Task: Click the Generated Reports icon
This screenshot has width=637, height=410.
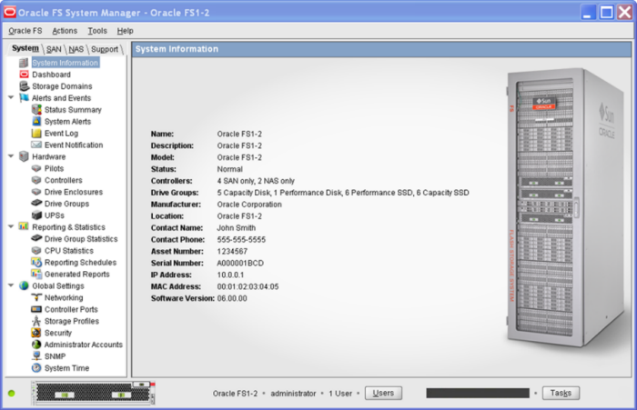Action: tap(36, 274)
